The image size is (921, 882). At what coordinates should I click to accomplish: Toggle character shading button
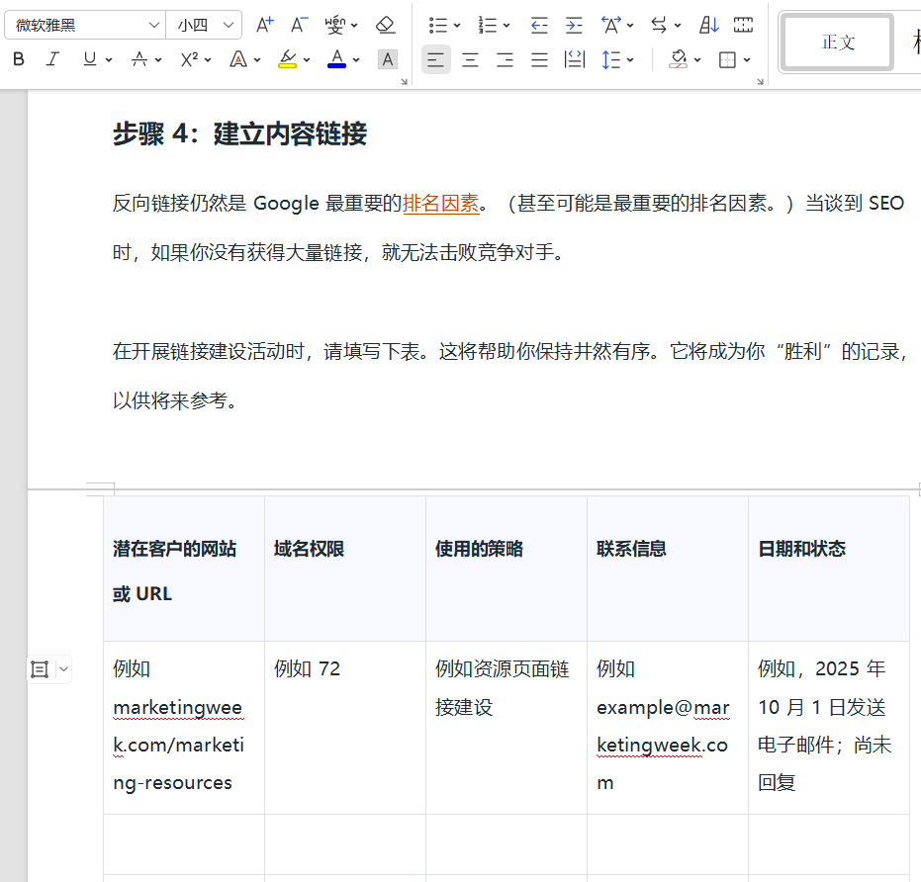(388, 59)
